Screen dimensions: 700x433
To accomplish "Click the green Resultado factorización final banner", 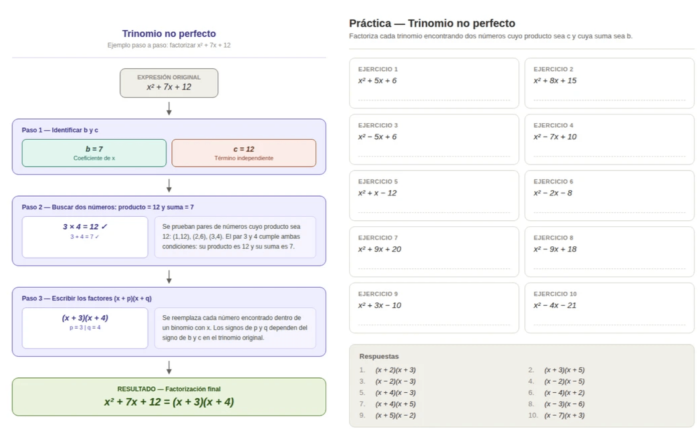I will pos(168,397).
